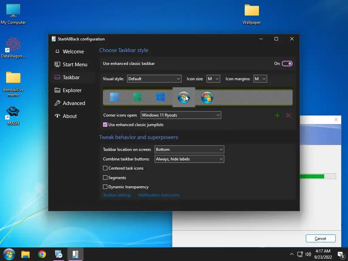Enable Centered task icons checkbox
The width and height of the screenshot is (348, 261).
click(105, 168)
